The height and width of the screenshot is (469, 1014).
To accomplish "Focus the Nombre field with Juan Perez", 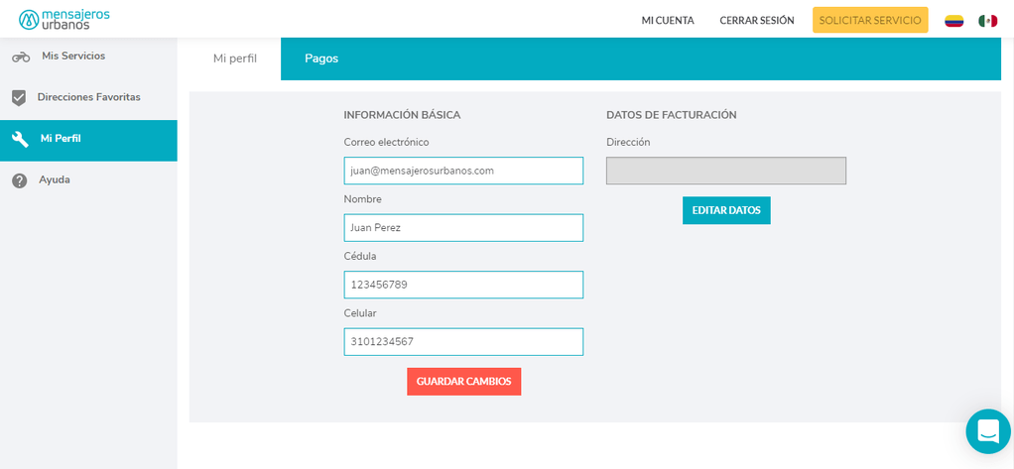I will click(463, 228).
